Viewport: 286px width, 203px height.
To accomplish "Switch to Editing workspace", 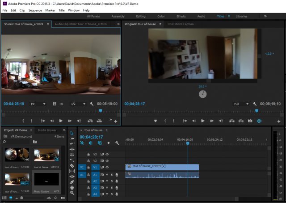I will coord(141,16).
